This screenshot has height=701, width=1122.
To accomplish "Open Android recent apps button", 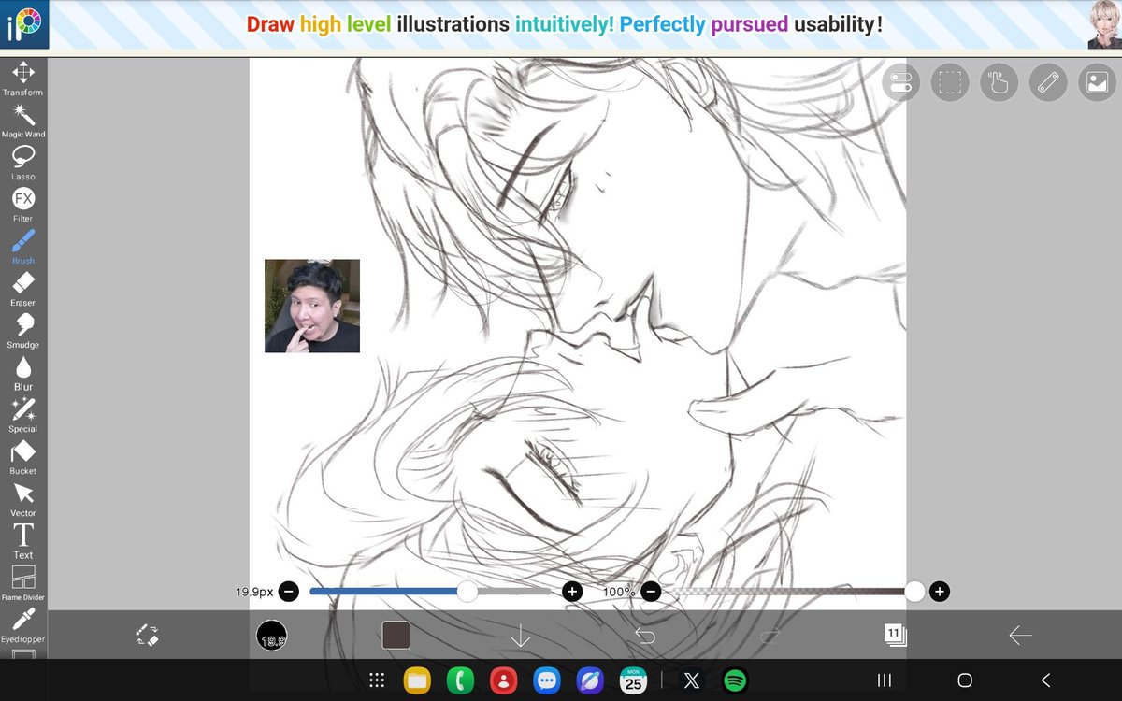I will pos(884,680).
